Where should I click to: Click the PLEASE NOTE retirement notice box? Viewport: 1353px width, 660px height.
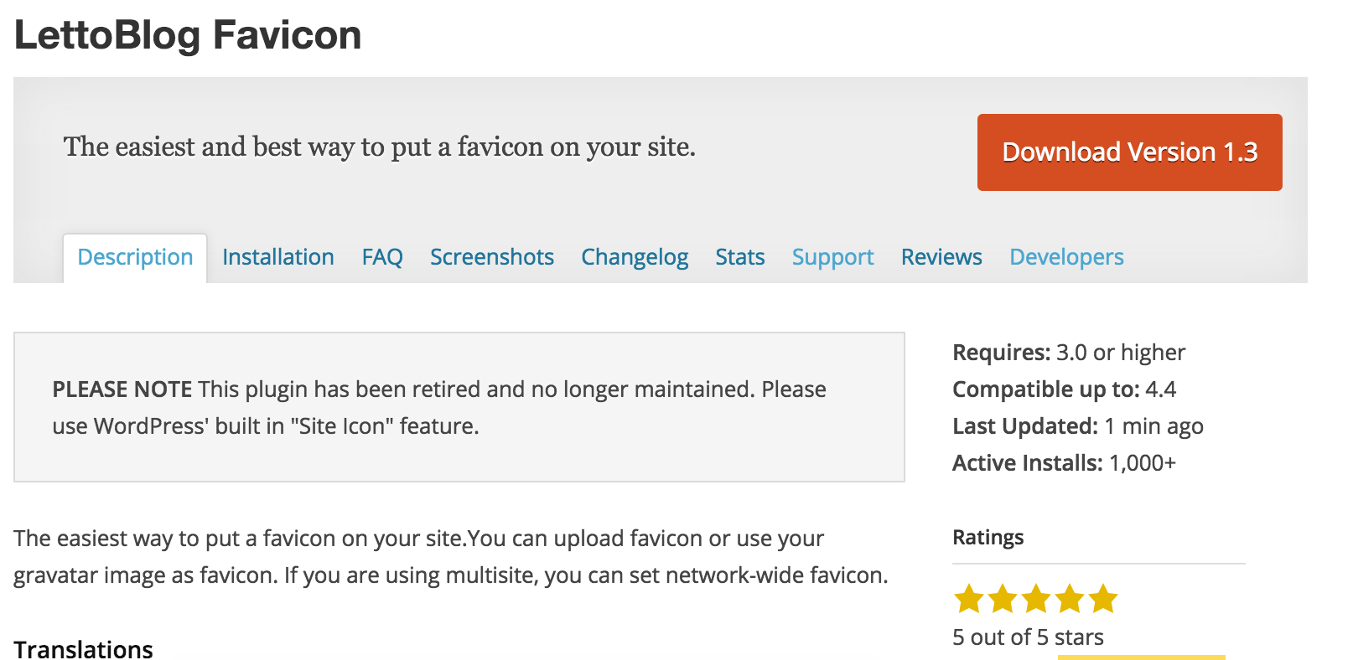(x=459, y=407)
